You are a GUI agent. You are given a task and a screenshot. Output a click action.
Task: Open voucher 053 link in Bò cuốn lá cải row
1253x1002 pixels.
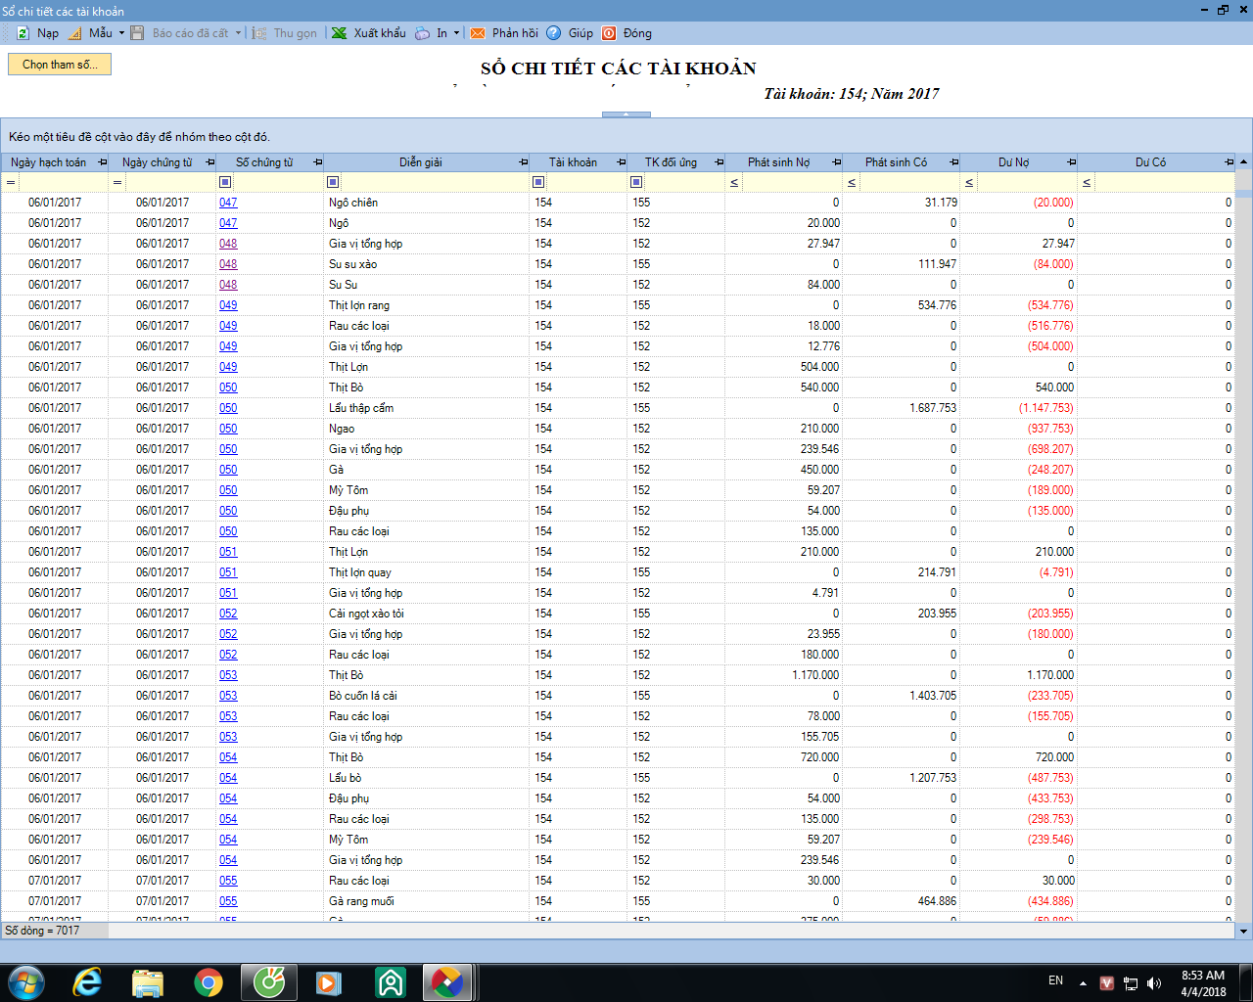(x=228, y=696)
